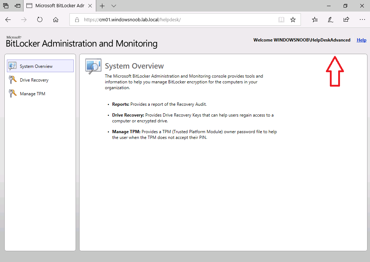The width and height of the screenshot is (370, 262).
Task: Select the Microsoft BitLocker browser tab
Action: coord(60,6)
